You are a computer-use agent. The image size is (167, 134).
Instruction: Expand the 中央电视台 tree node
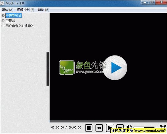coord(3,15)
